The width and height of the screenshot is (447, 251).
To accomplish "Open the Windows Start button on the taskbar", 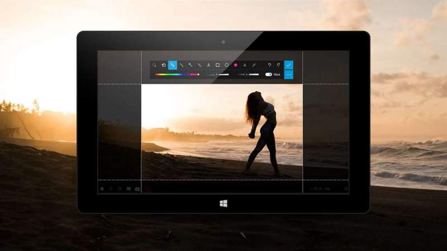I will point(102,189).
